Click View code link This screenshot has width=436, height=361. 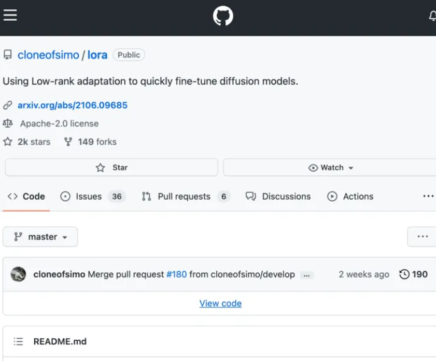[220, 303]
